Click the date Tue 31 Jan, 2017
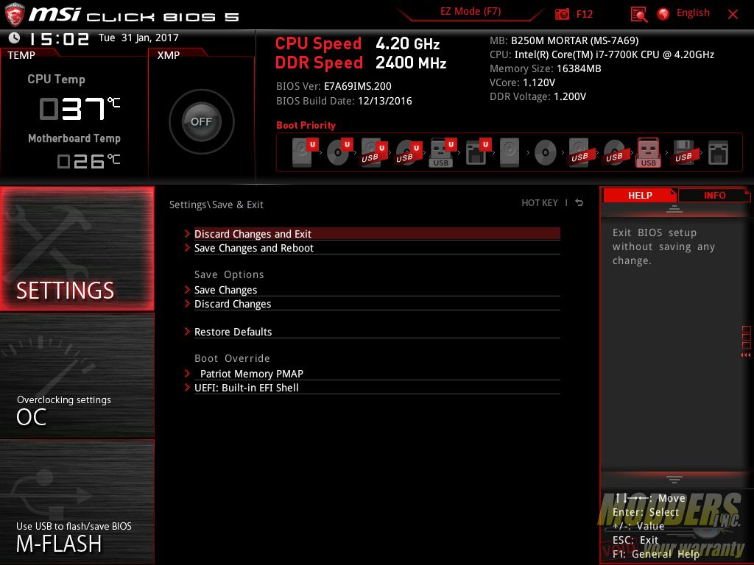This screenshot has width=754, height=565. pyautogui.click(x=138, y=38)
